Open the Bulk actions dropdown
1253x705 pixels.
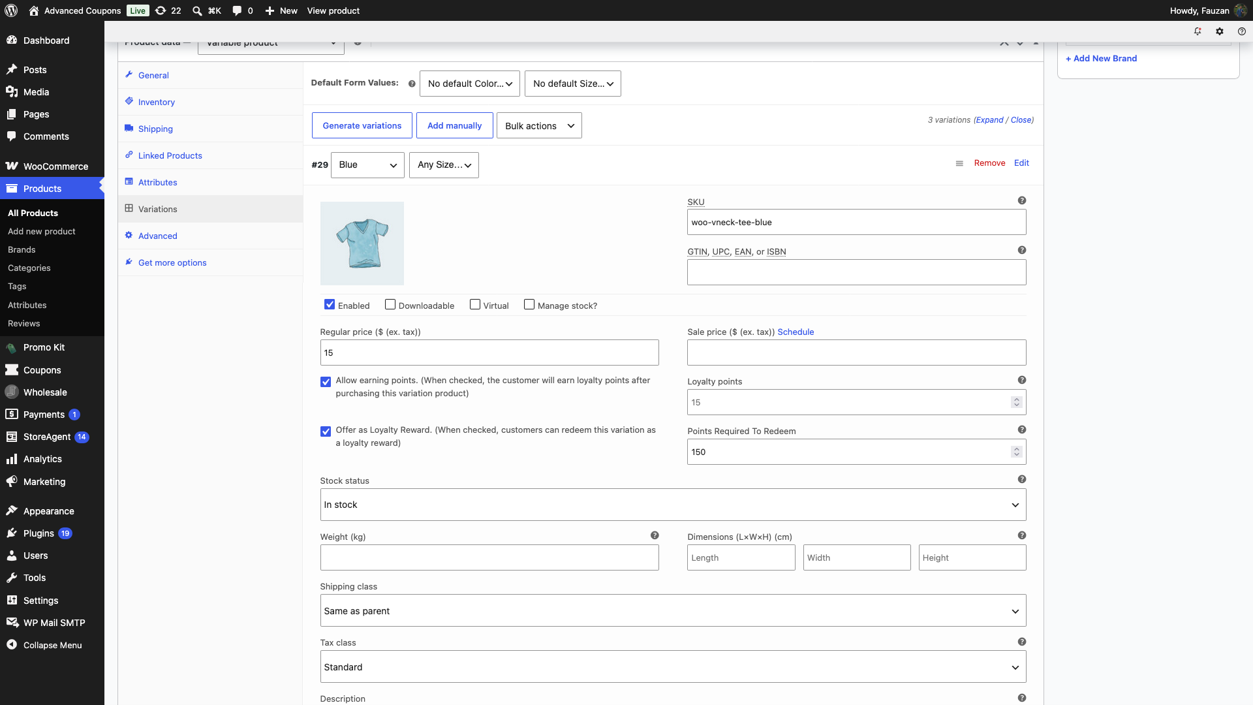[539, 126]
